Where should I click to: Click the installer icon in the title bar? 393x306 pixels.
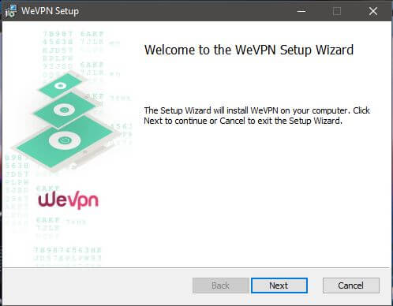click(x=10, y=11)
